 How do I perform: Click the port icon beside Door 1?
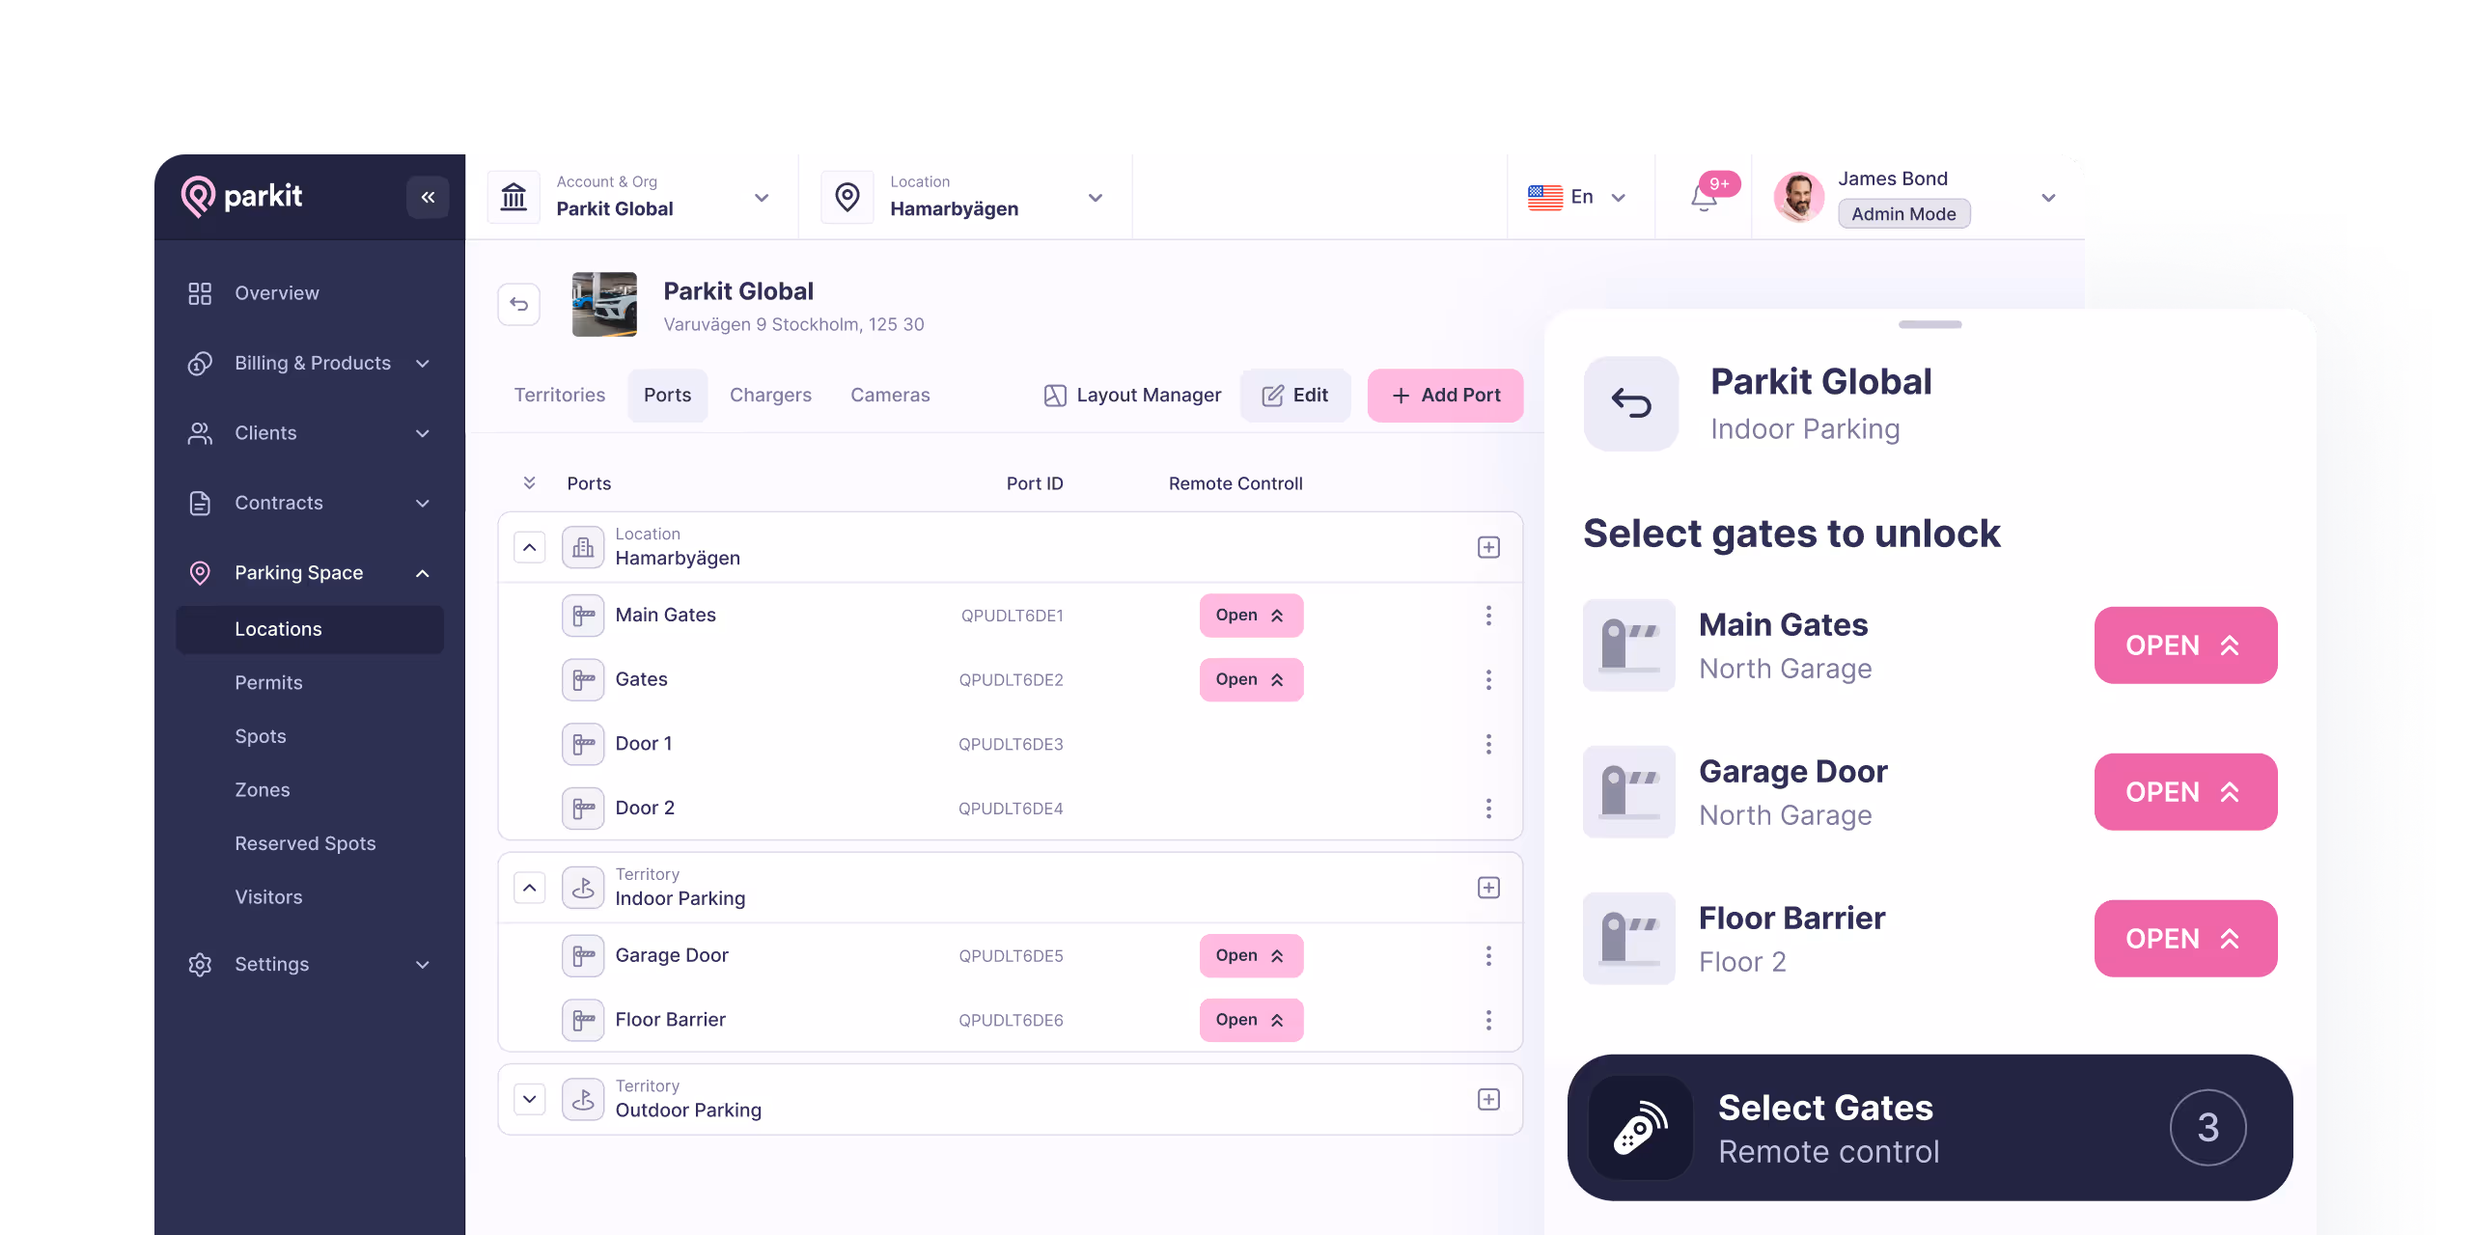(583, 744)
